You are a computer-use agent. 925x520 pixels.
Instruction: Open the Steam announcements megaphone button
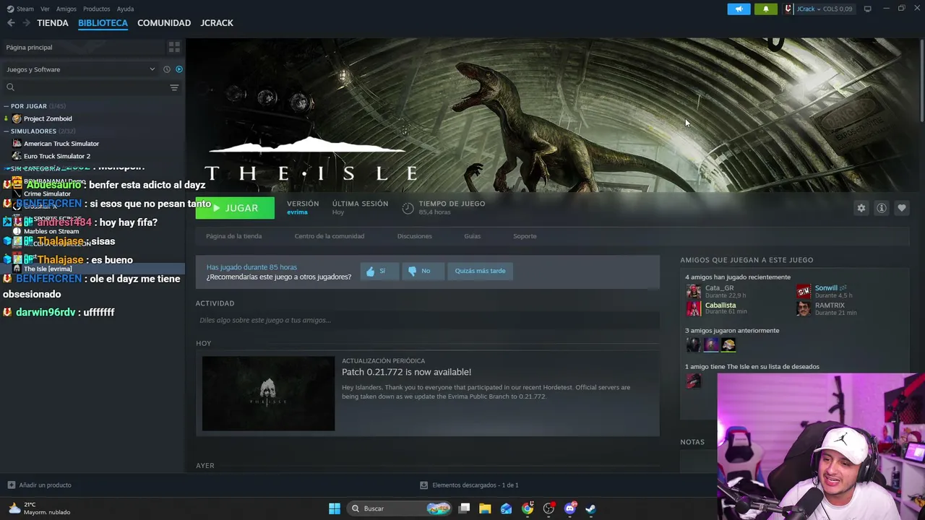739,9
